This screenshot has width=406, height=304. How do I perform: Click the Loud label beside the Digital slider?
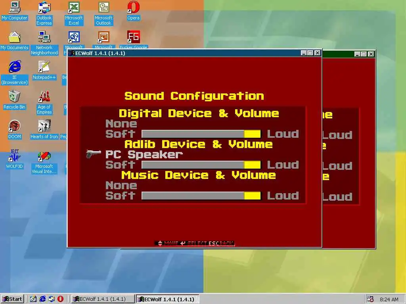[x=283, y=134]
